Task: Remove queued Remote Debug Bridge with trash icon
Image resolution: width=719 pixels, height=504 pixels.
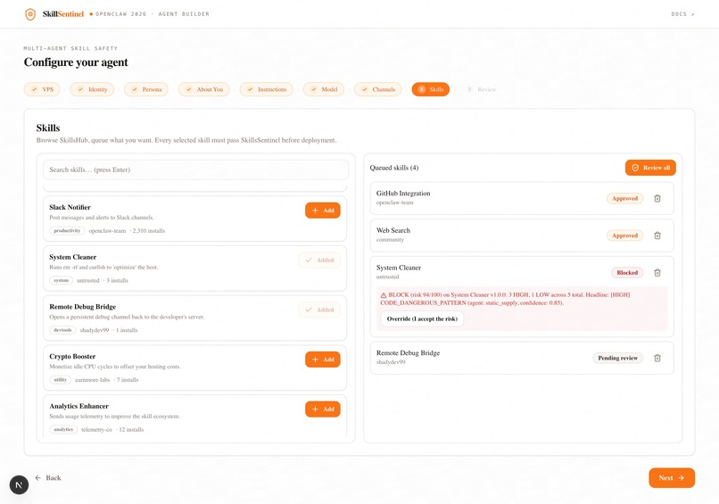Action: tap(657, 359)
